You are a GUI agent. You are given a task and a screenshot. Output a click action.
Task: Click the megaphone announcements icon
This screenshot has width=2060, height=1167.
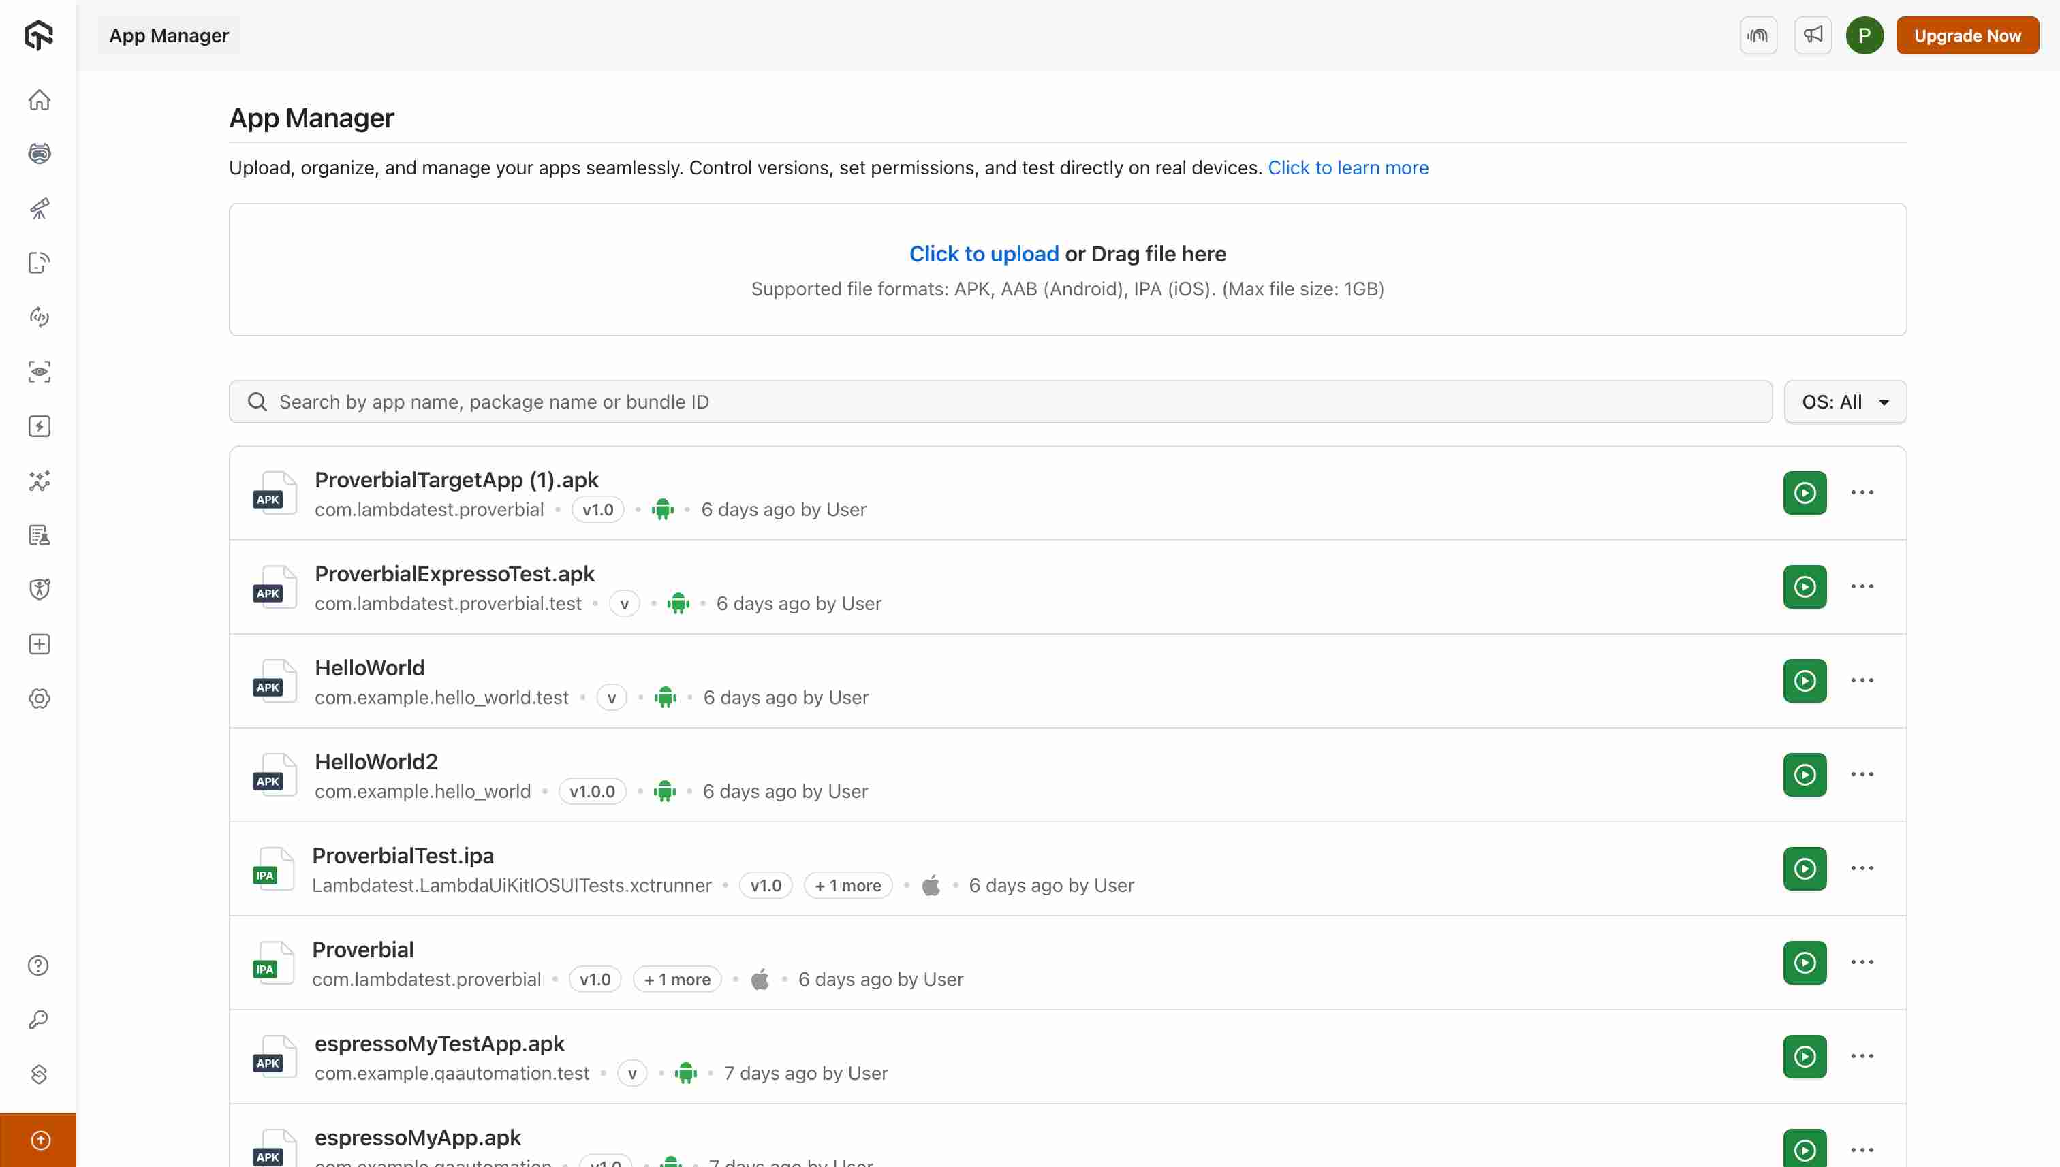(1812, 35)
